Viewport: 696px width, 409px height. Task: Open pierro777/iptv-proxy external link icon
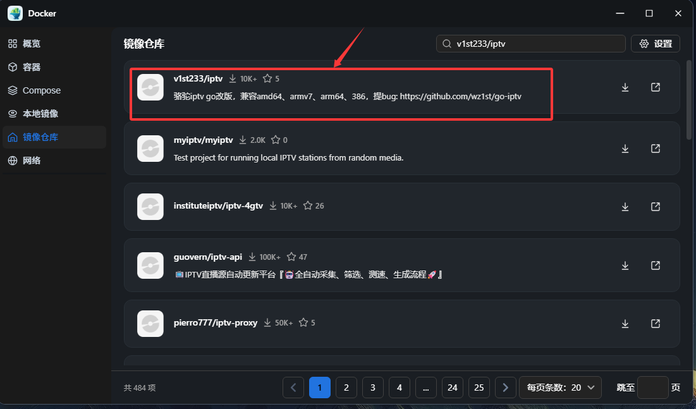tap(656, 324)
